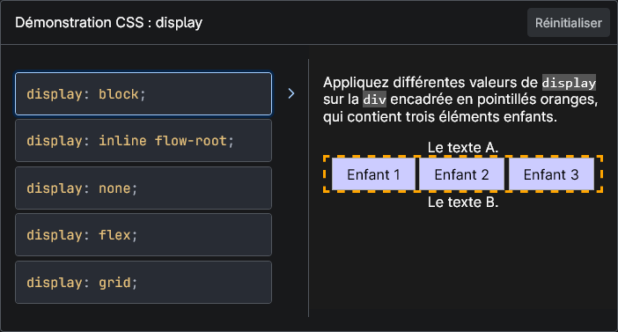618x332 pixels.
Task: Click the 'Enfant 3' box
Action: coord(551,174)
